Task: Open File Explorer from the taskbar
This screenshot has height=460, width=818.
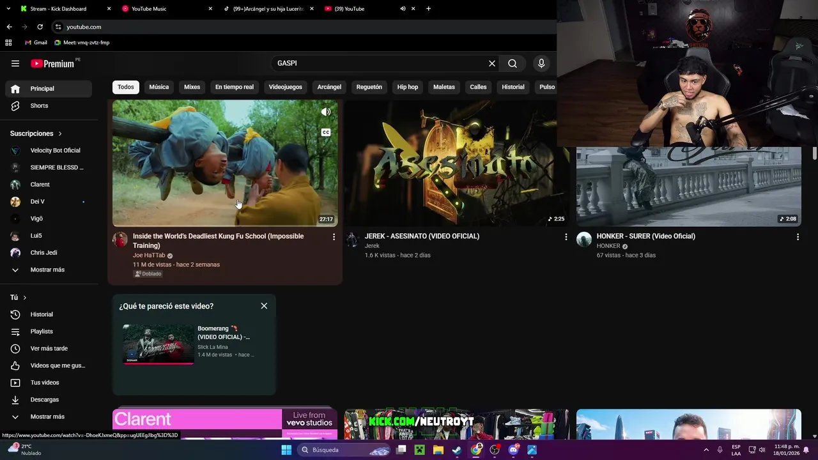Action: [x=438, y=450]
